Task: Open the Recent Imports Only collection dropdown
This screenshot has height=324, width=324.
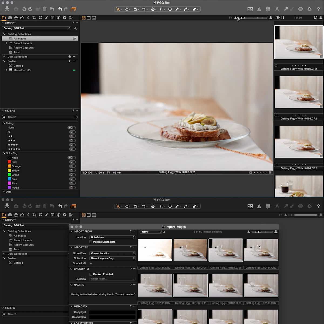Action: point(112,258)
